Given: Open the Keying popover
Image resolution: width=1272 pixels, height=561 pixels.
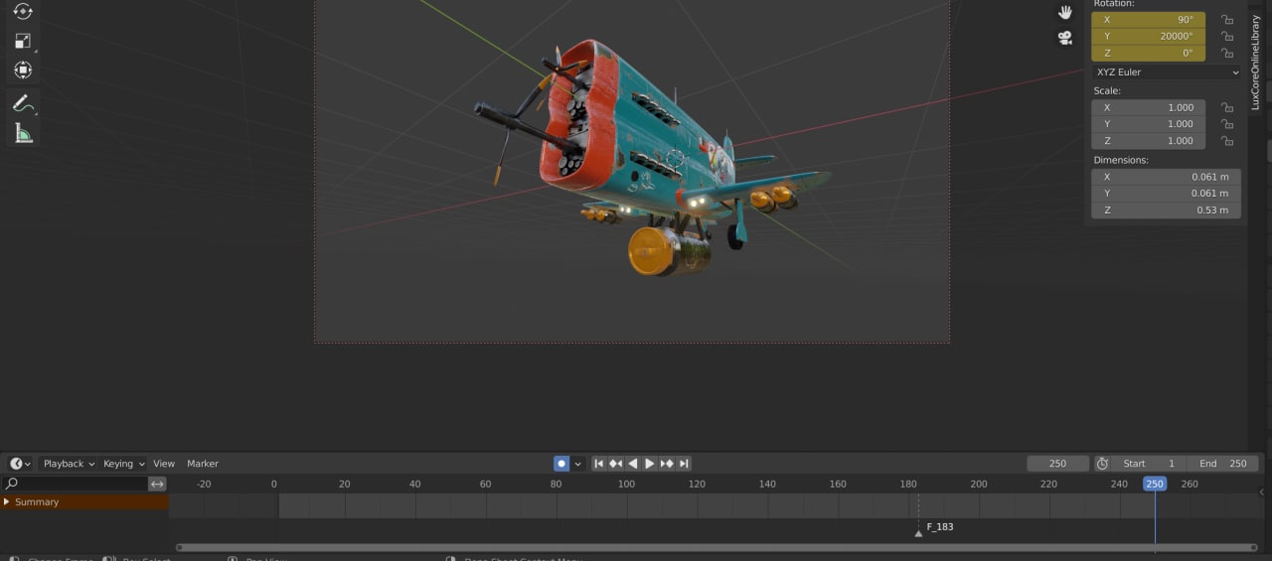Looking at the screenshot, I should pyautogui.click(x=124, y=464).
